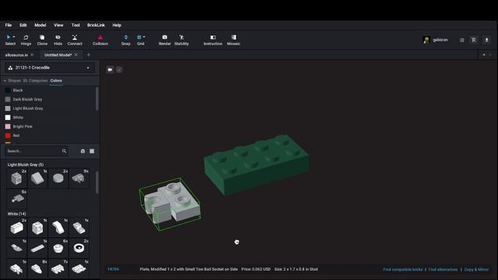This screenshot has height=280, width=498.
Task: Select the white curved slope thumbnail
Action: [x=58, y=228]
